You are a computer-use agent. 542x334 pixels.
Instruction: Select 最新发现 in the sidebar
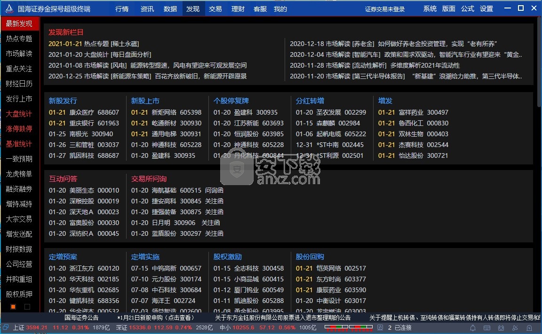click(x=19, y=23)
